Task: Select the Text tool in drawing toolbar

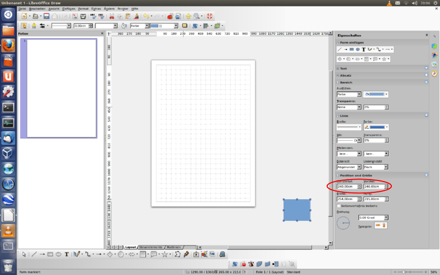Action: point(66,254)
